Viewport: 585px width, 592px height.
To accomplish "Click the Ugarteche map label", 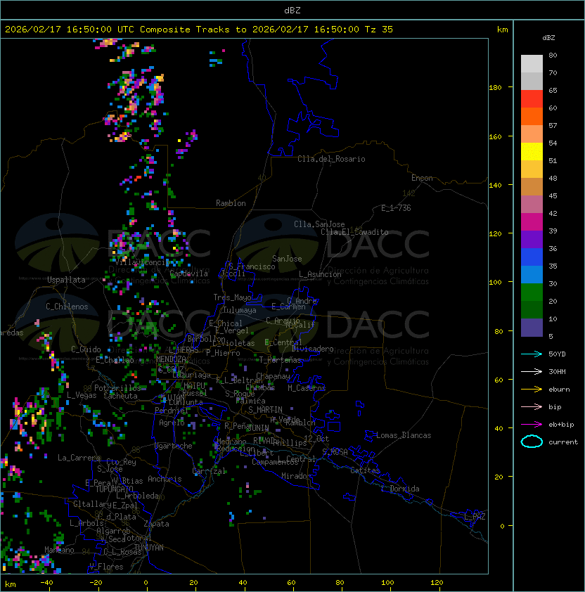I will (x=174, y=446).
